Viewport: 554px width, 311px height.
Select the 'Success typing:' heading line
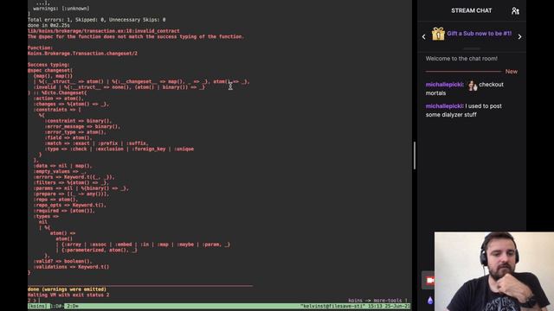(x=48, y=65)
